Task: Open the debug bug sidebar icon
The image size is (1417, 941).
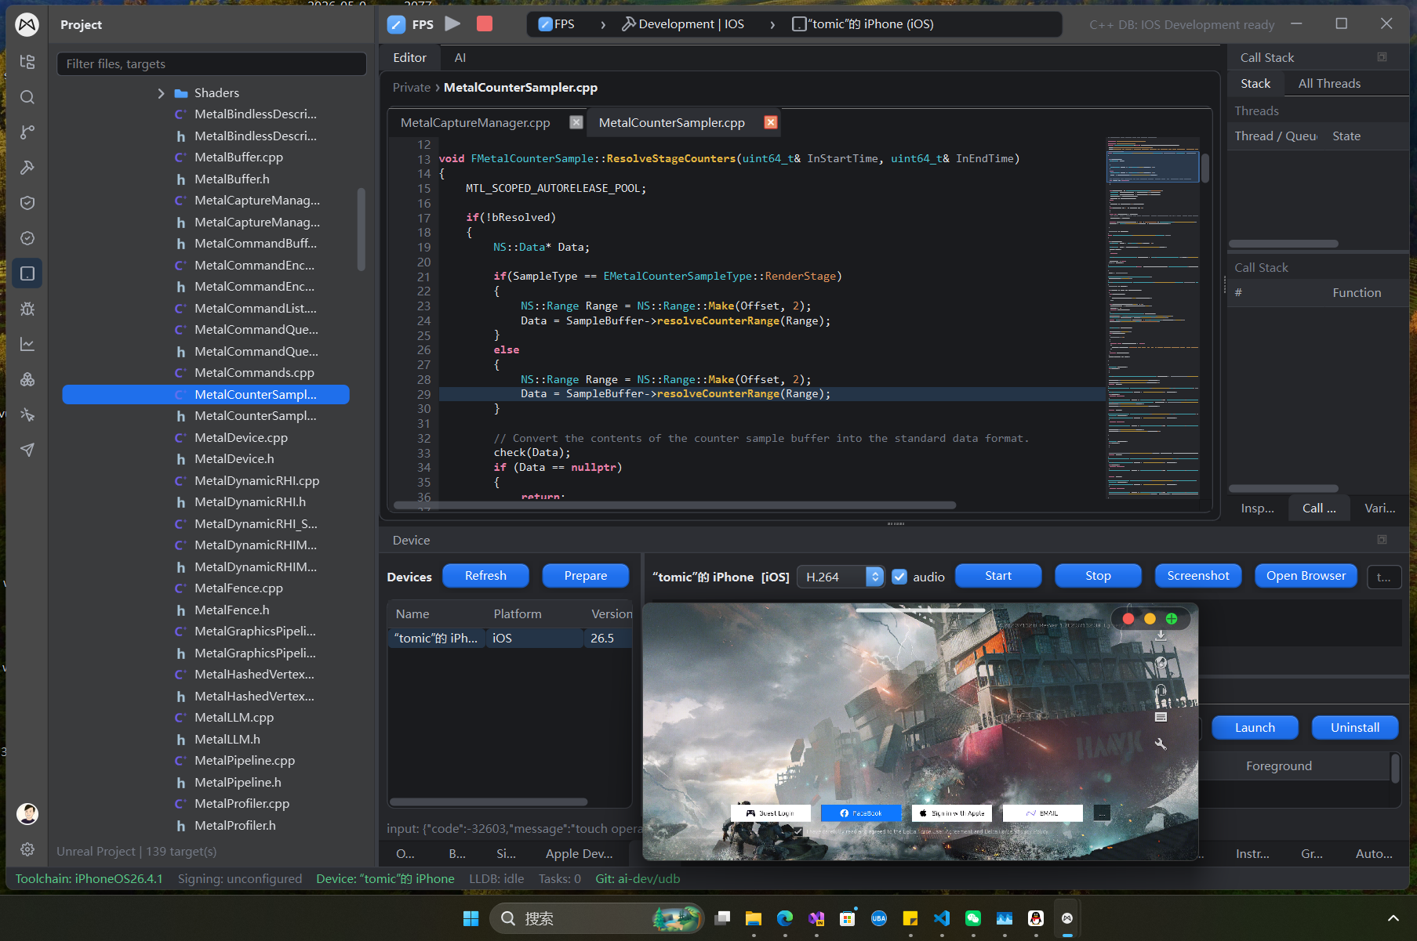Action: pyautogui.click(x=27, y=309)
